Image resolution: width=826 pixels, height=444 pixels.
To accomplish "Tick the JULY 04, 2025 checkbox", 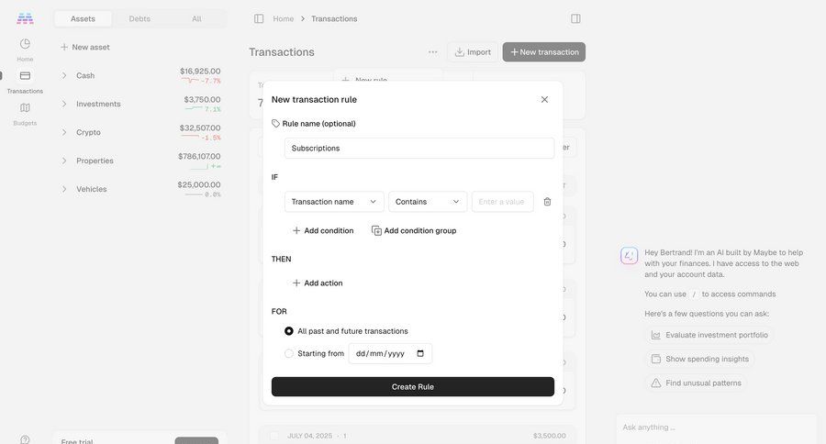I will pos(273,436).
